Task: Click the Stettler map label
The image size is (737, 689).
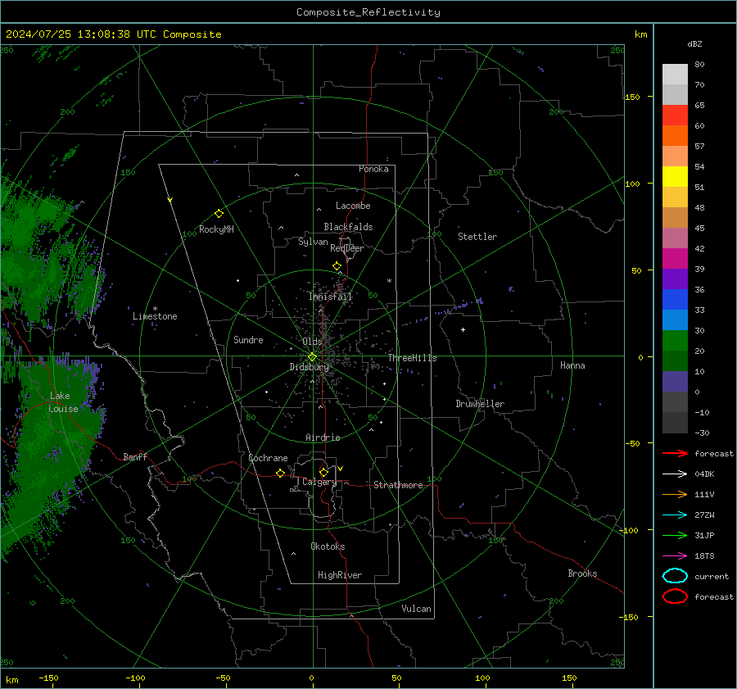Action: (x=477, y=237)
